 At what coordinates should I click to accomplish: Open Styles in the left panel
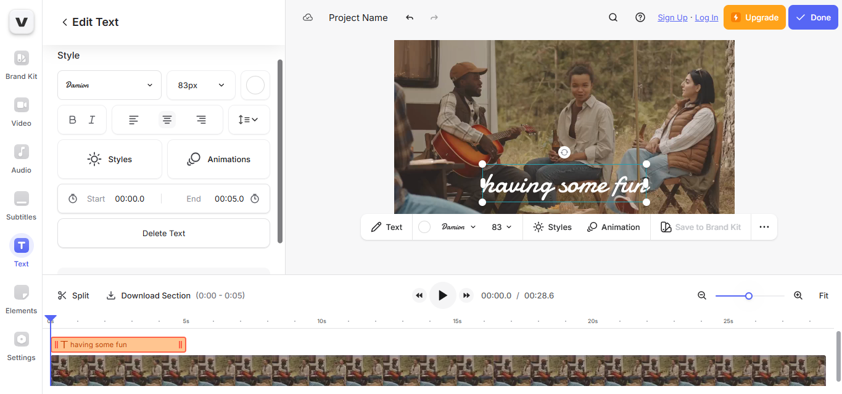110,159
